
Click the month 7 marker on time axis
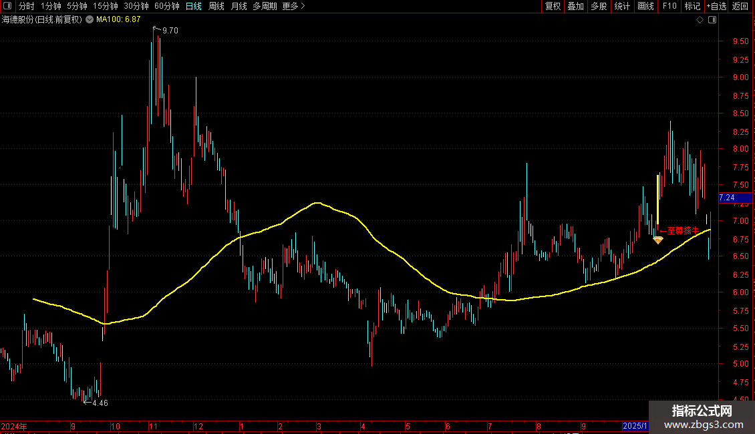point(489,426)
